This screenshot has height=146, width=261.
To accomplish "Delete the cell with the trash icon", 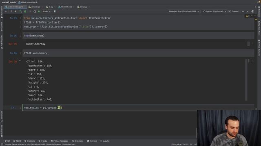I will point(55,11).
